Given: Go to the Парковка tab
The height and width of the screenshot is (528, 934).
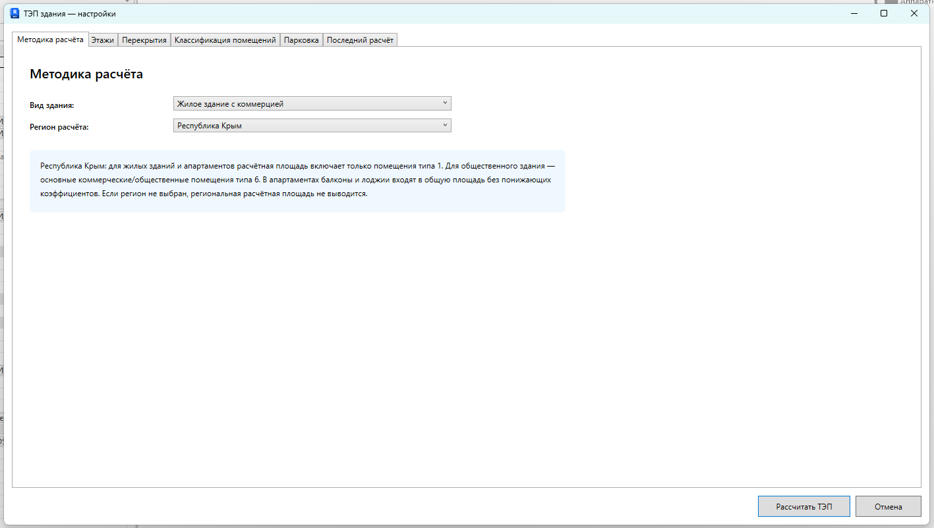Looking at the screenshot, I should point(301,40).
